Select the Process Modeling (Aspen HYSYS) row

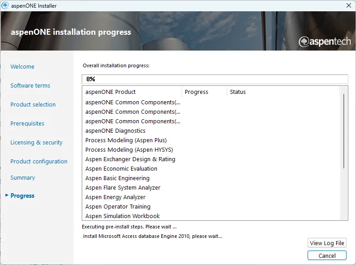click(x=129, y=149)
